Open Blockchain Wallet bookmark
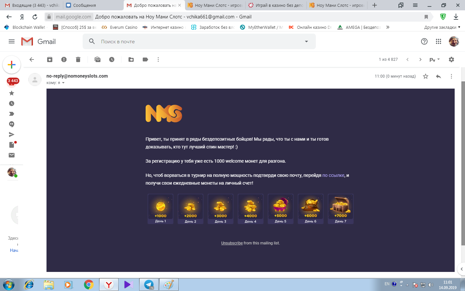 point(26,27)
